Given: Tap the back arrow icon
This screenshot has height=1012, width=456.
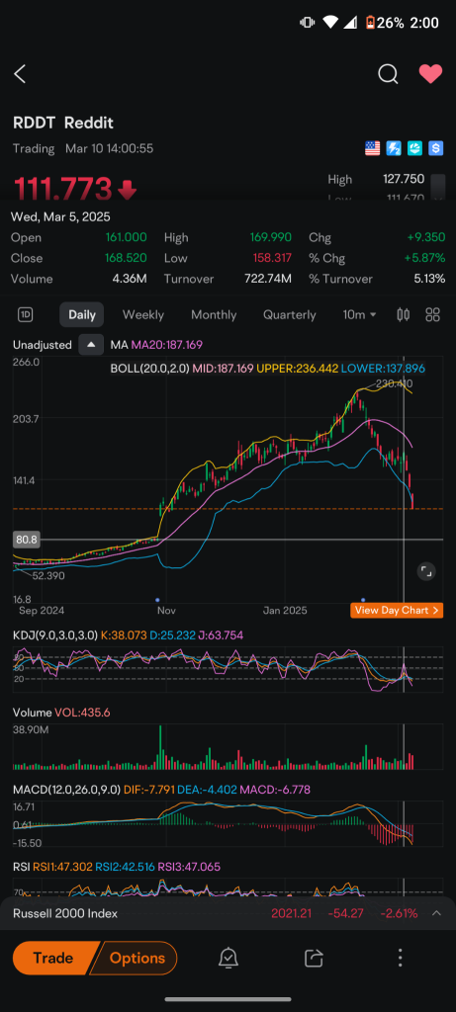Looking at the screenshot, I should pyautogui.click(x=20, y=74).
